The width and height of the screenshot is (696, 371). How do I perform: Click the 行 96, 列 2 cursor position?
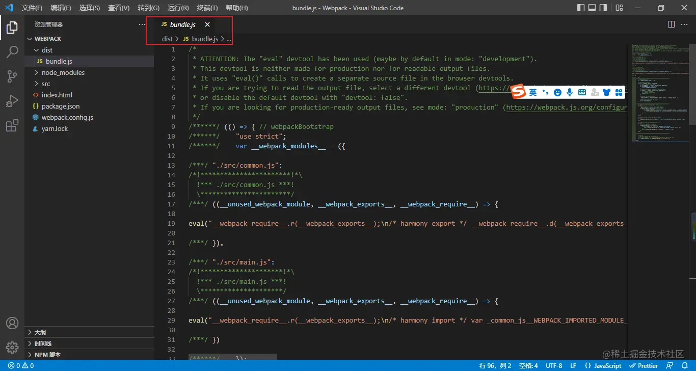tap(495, 365)
